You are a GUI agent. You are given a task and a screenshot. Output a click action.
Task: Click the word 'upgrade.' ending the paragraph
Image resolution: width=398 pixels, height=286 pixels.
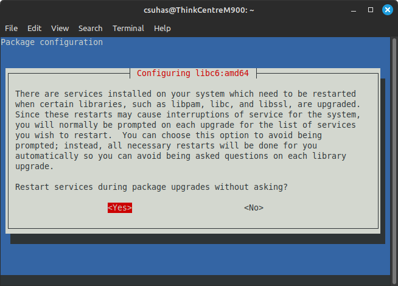(x=34, y=167)
